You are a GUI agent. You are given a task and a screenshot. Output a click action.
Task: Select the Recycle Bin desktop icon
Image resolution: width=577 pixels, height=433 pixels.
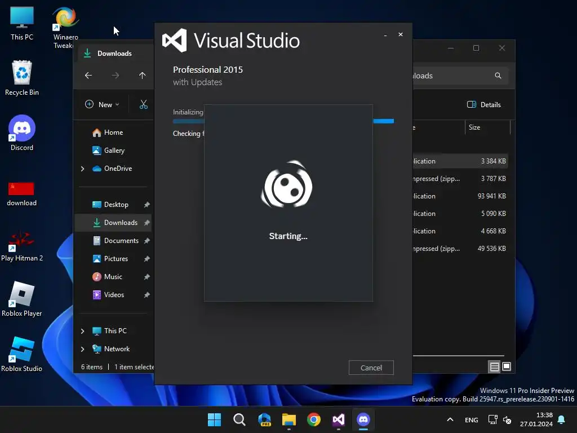(22, 78)
